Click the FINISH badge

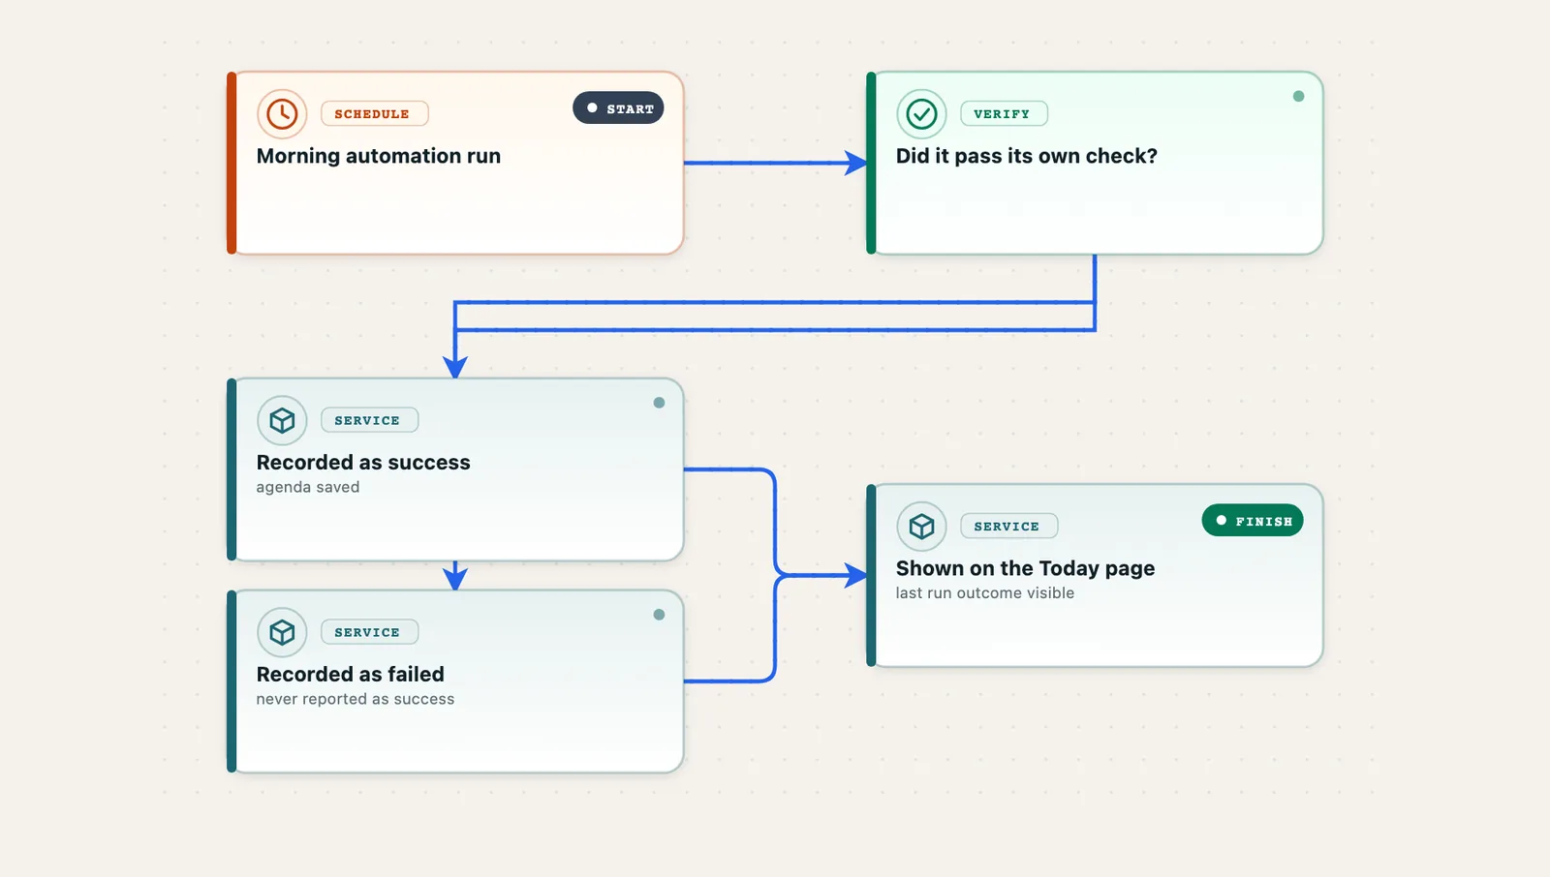point(1253,521)
